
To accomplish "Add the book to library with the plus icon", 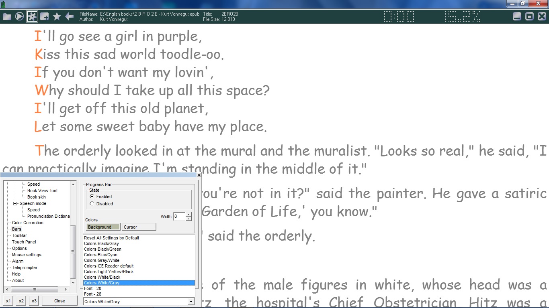I will click(x=45, y=16).
